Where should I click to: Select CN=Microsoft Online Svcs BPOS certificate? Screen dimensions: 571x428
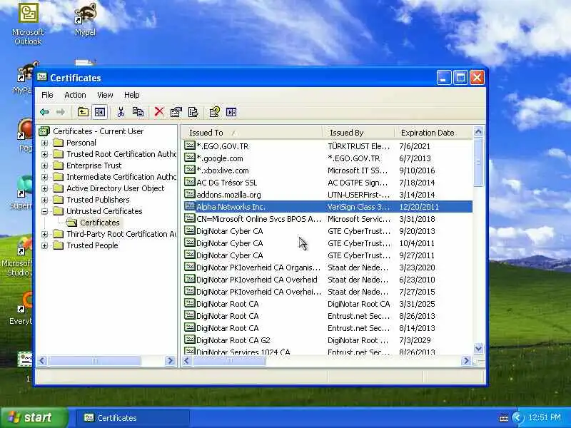pyautogui.click(x=328, y=219)
